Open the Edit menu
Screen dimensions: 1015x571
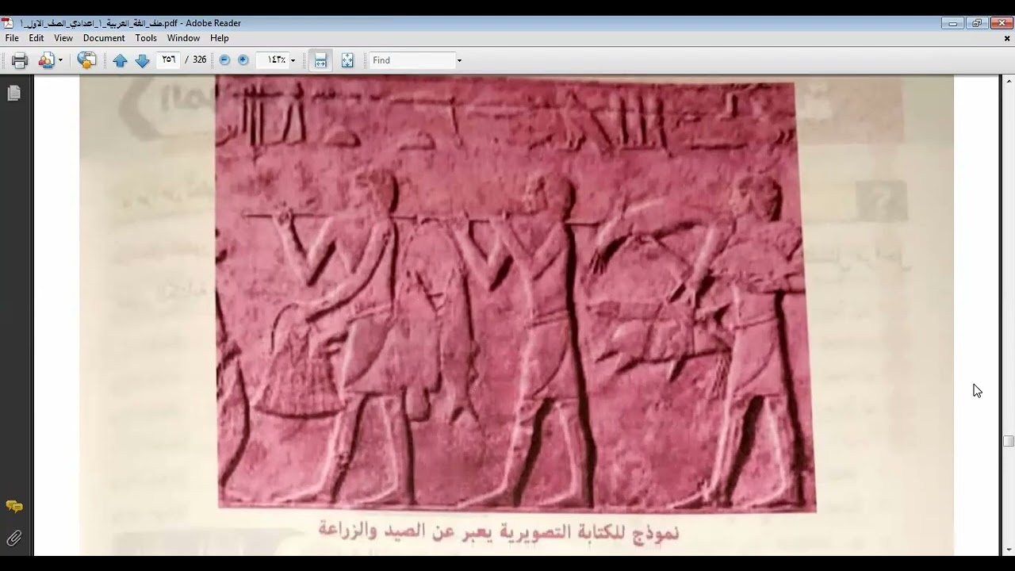[x=36, y=38]
